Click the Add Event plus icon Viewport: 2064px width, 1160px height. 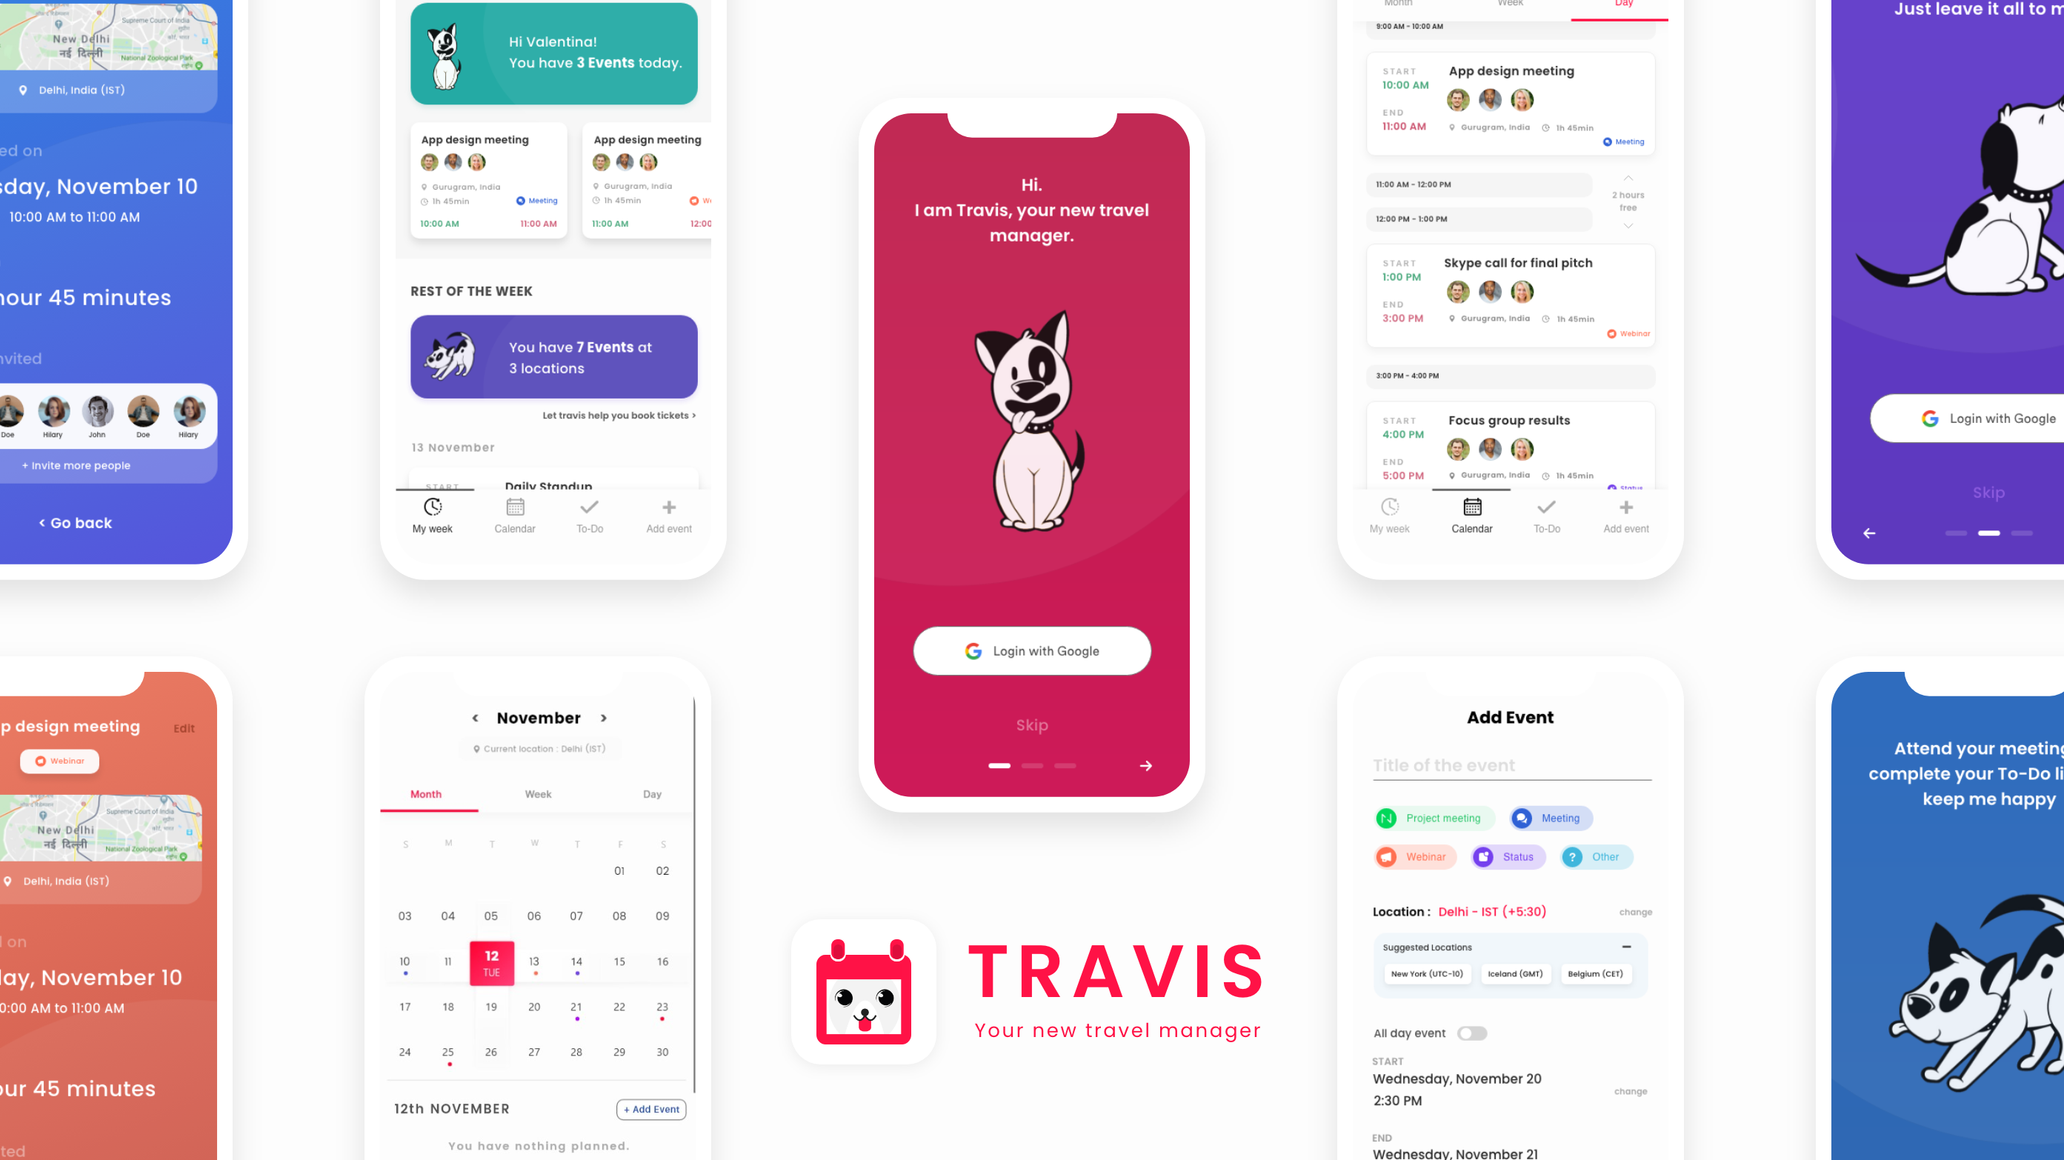click(x=1626, y=507)
